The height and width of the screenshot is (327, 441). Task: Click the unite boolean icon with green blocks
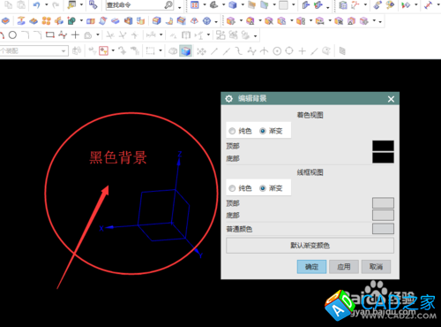click(x=71, y=20)
